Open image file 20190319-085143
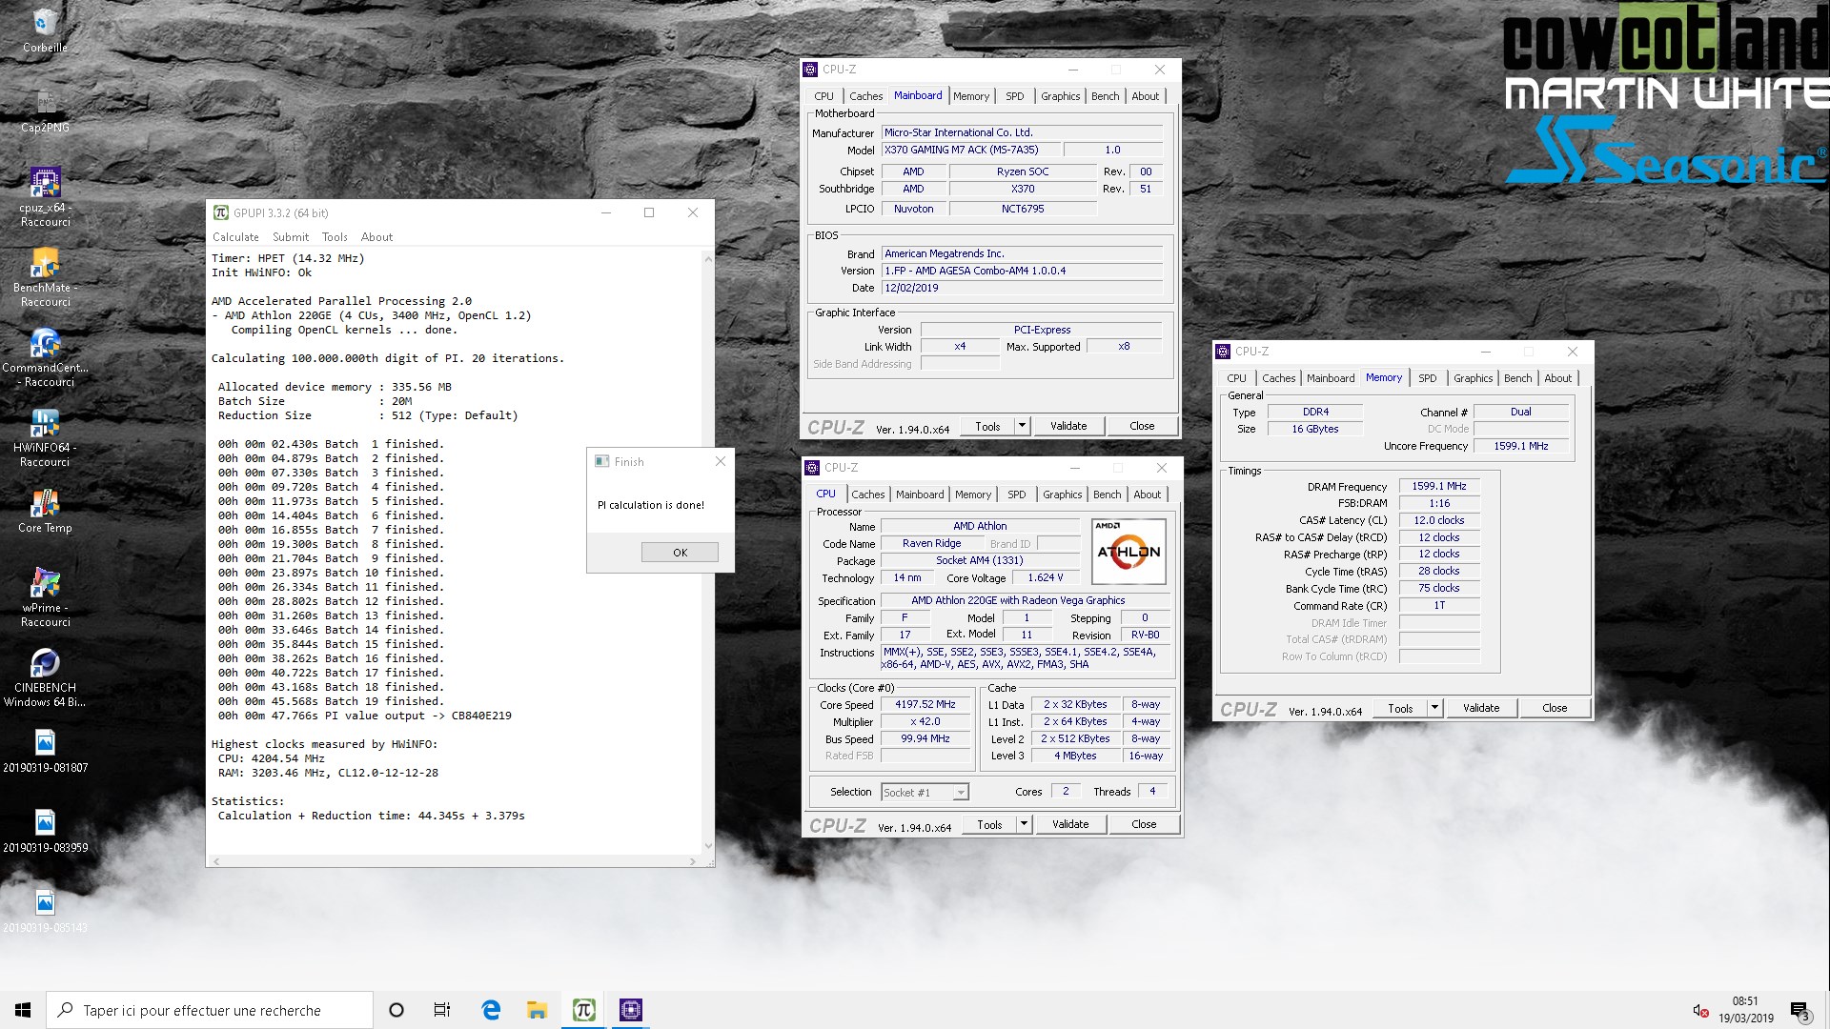This screenshot has width=1830, height=1029. 45,911
